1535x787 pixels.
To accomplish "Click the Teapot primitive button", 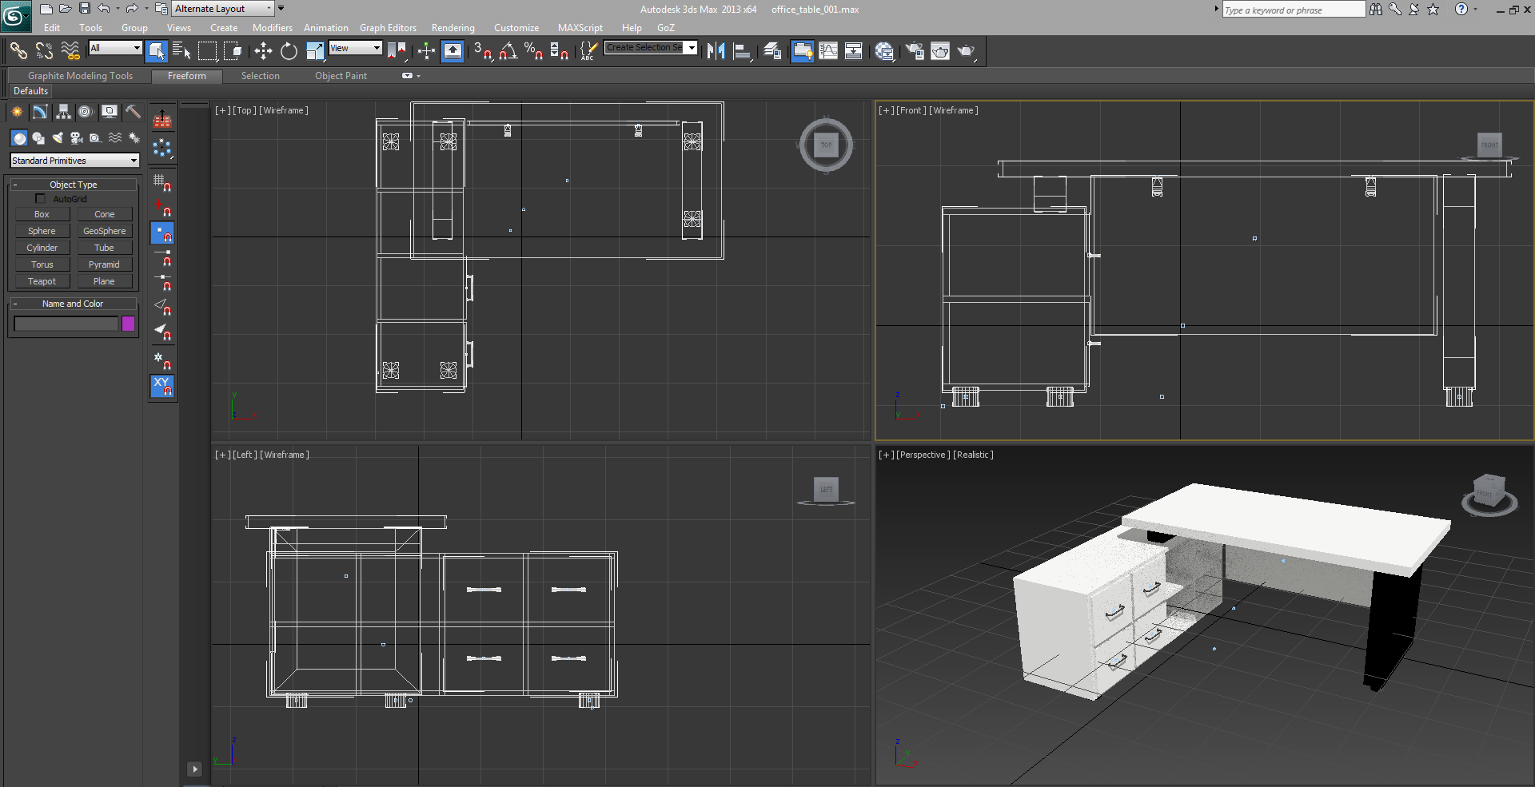I will 42,281.
